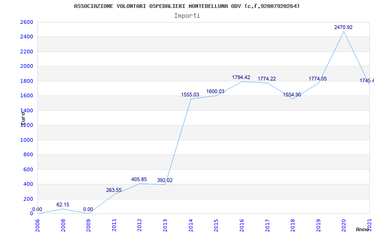The height and width of the screenshot is (234, 374).
Task: Select the data label 392.02
Action: pos(165,180)
